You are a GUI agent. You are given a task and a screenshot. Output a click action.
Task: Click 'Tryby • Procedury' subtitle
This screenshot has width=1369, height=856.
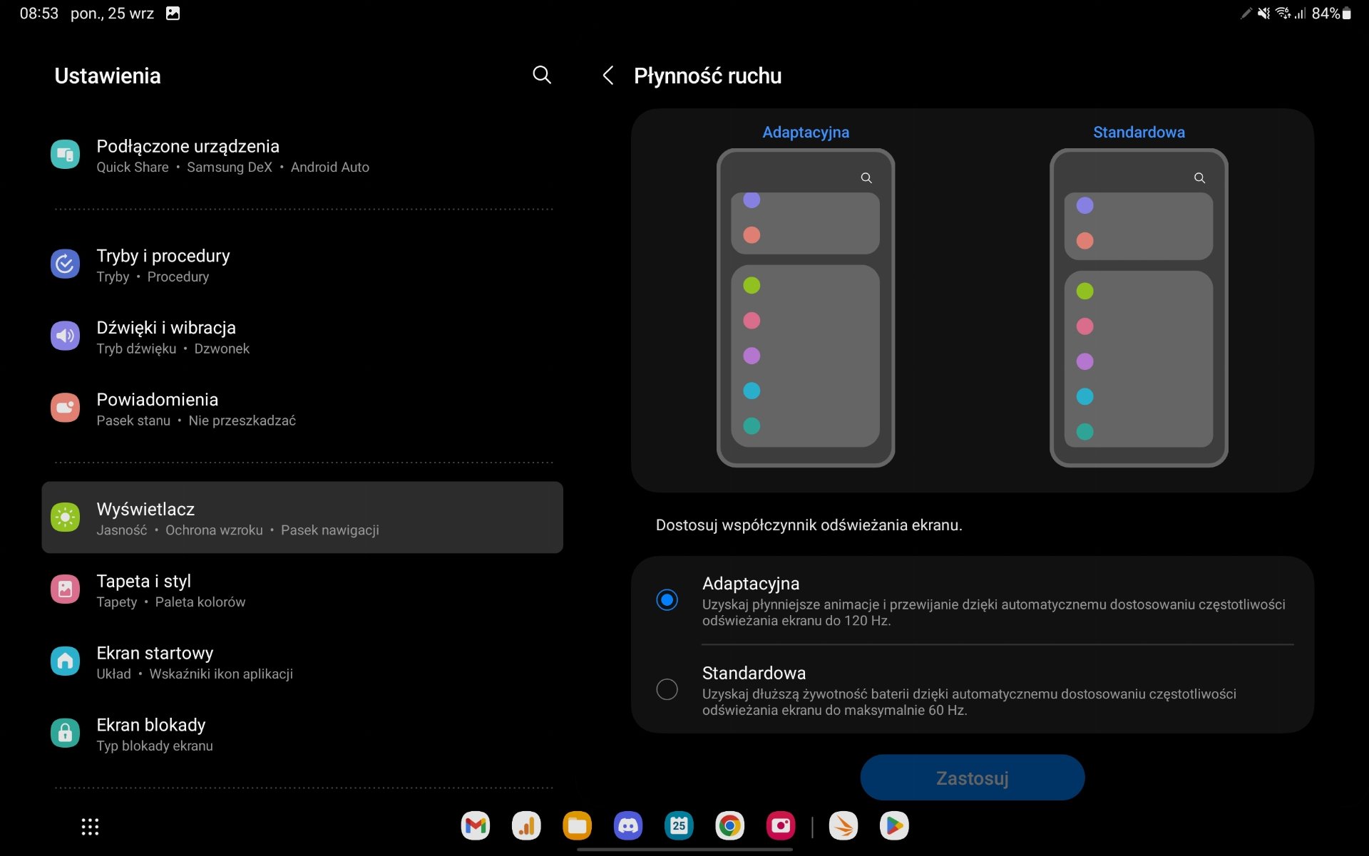click(x=153, y=277)
